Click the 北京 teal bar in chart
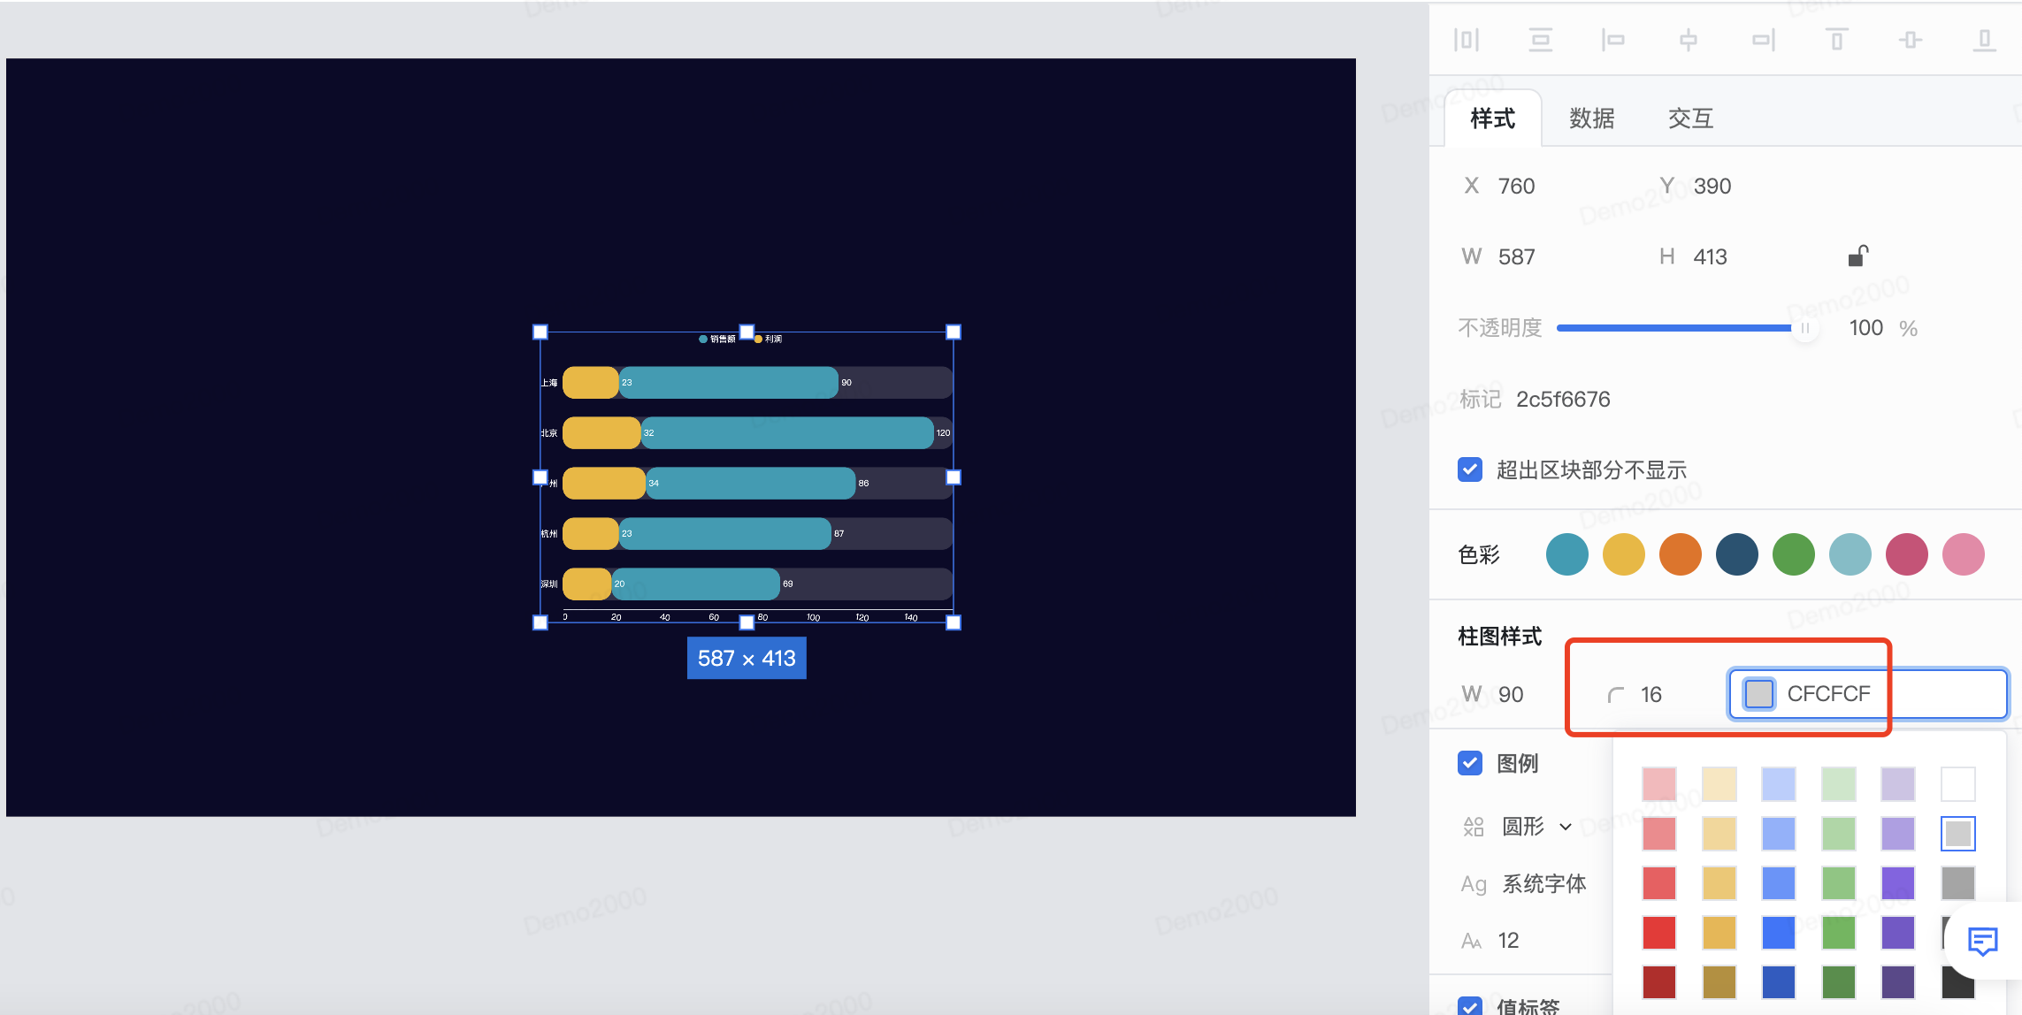This screenshot has height=1015, width=2022. click(x=787, y=433)
